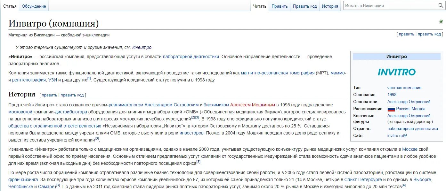Open the московской link
Image resolution: width=446 pixels, height=191 pixels.
pyautogui.click(x=20, y=112)
